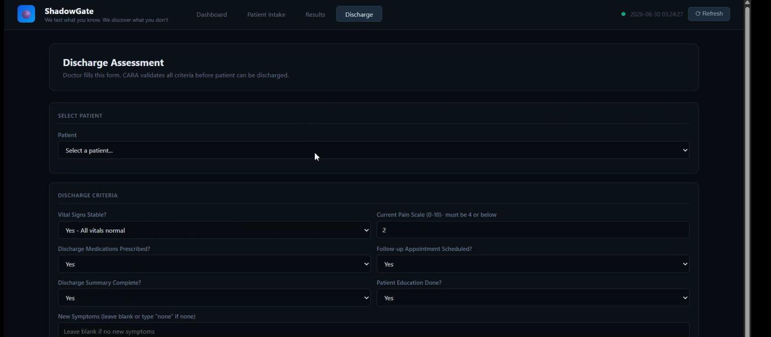The image size is (771, 337).
Task: Open the Dashboard tab
Action: 212,14
